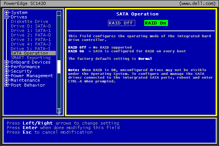Click the System category label

[x=19, y=12]
